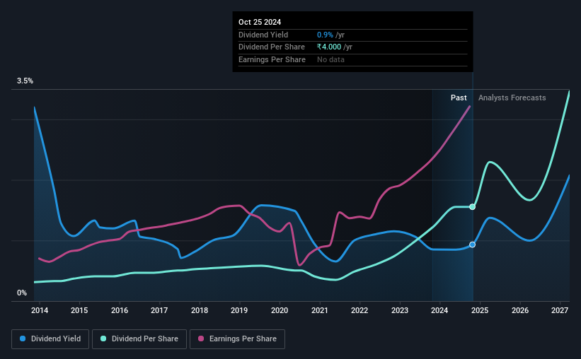Viewport: 581px width, 359px height.
Task: Toggle the Dividend Per Share legend button
Action: point(139,339)
